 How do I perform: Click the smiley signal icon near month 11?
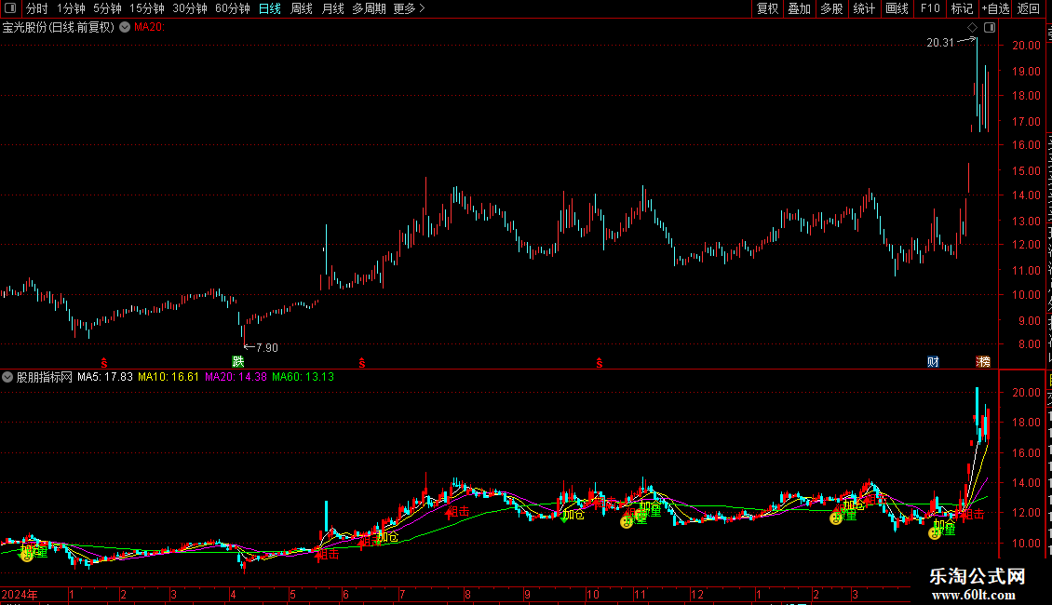pyautogui.click(x=627, y=522)
